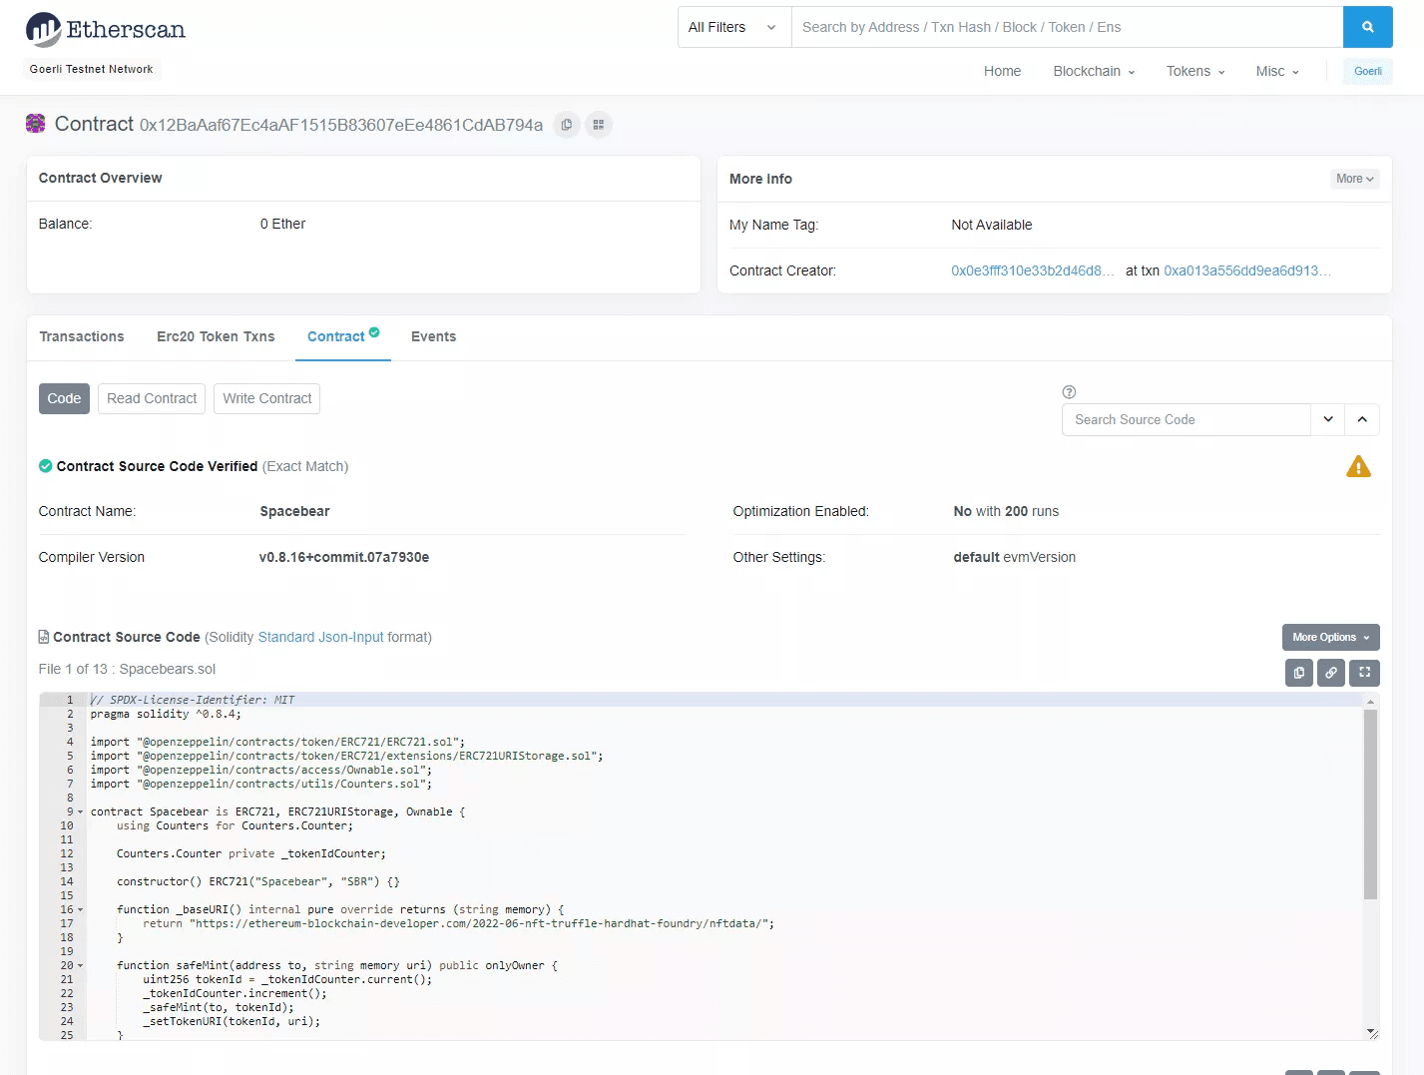Viewport: 1424px width, 1075px height.
Task: Collapse the safeMint function fold arrow
Action: click(x=80, y=966)
